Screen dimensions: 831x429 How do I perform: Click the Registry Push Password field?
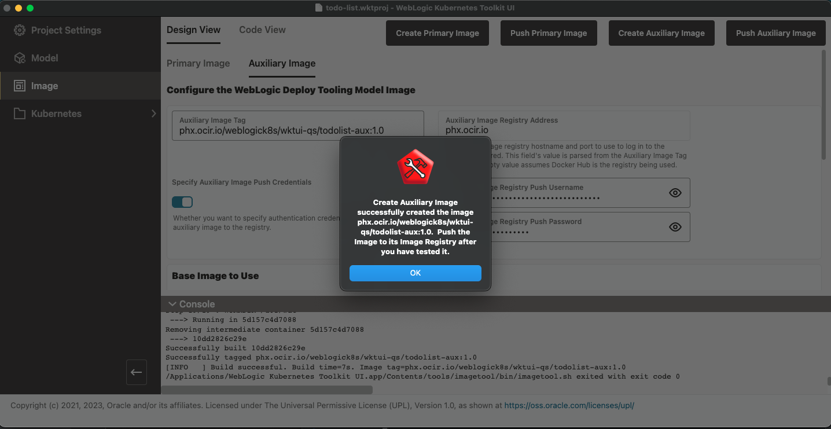(564, 227)
